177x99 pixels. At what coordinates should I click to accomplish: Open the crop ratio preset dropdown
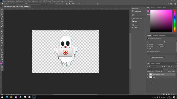point(14,4)
